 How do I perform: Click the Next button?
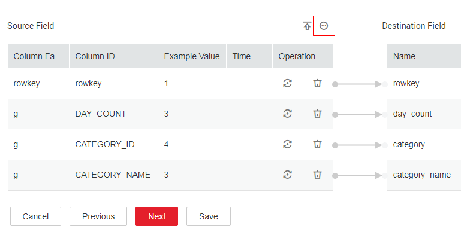[x=156, y=216]
